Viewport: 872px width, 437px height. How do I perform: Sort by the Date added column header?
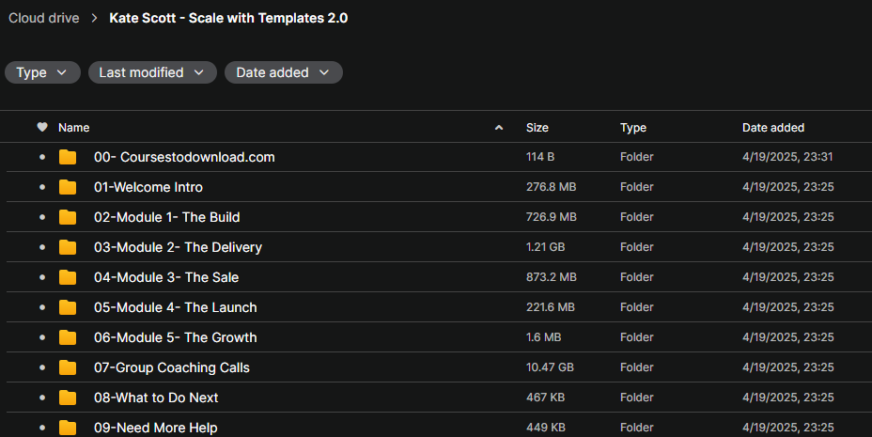[x=773, y=127]
